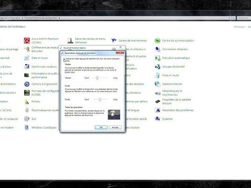Open Gestion des couleurs icon
Image resolution: width=251 pixels, height=188 pixels.
click(x=27, y=67)
